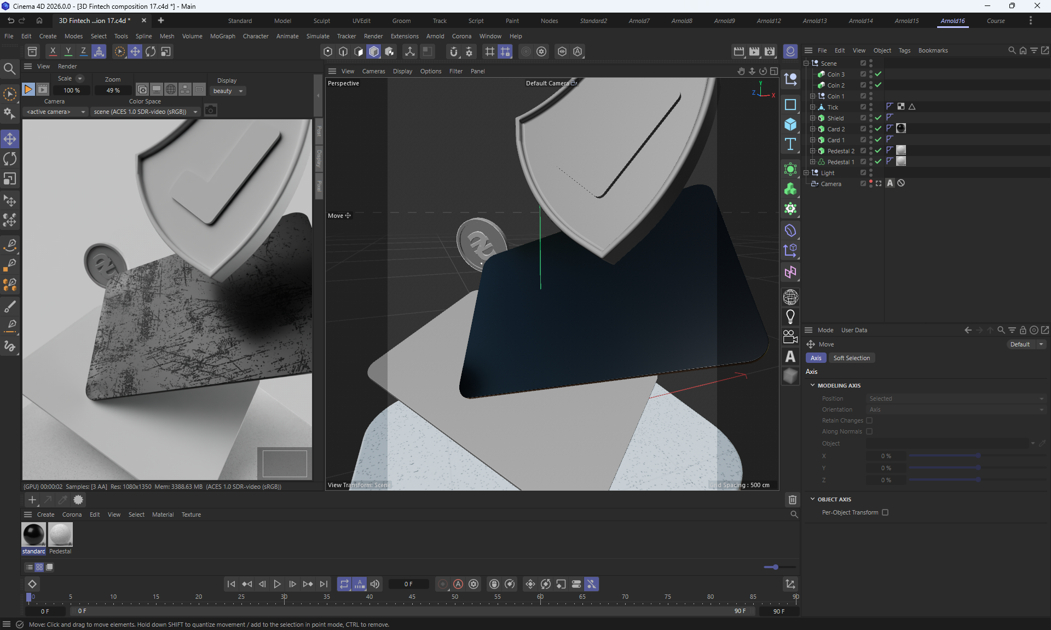Add a Light object from palette
Viewport: 1051px width, 630px height.
(x=790, y=317)
